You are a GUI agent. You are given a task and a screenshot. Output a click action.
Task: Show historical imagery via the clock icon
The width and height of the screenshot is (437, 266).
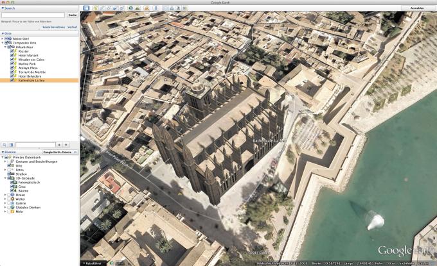130,8
